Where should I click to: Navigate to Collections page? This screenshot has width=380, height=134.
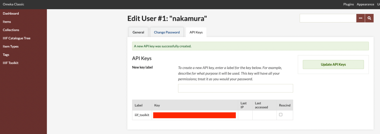11,30
